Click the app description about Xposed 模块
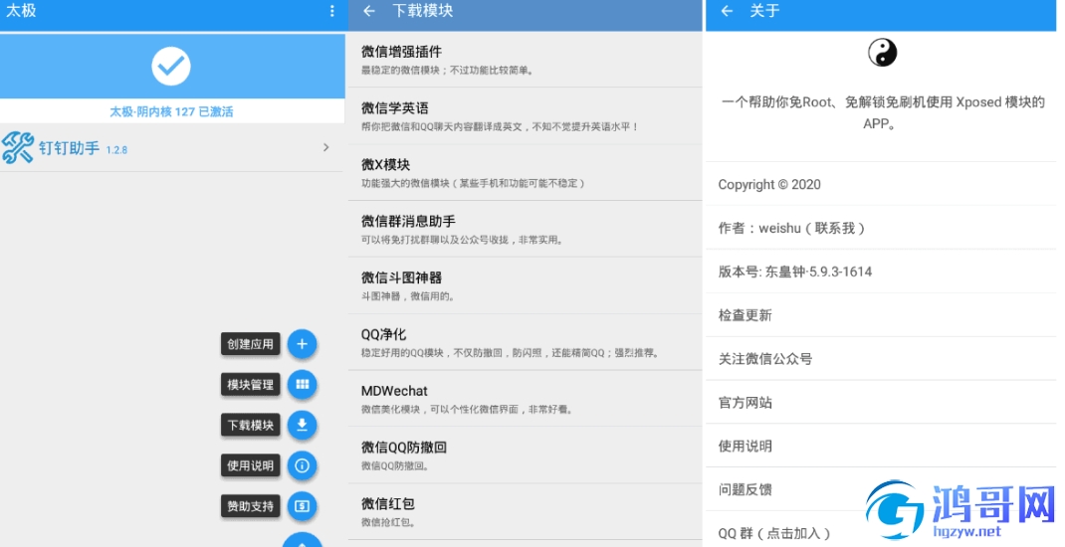Screen dimensions: 1065x547 (x=882, y=112)
